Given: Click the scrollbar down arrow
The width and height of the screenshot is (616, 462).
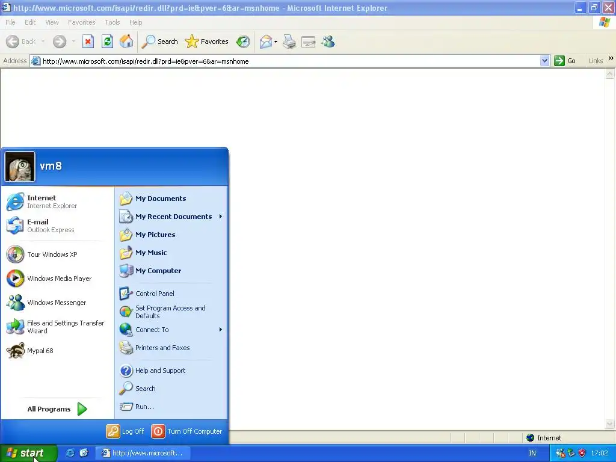Looking at the screenshot, I should coord(610,423).
